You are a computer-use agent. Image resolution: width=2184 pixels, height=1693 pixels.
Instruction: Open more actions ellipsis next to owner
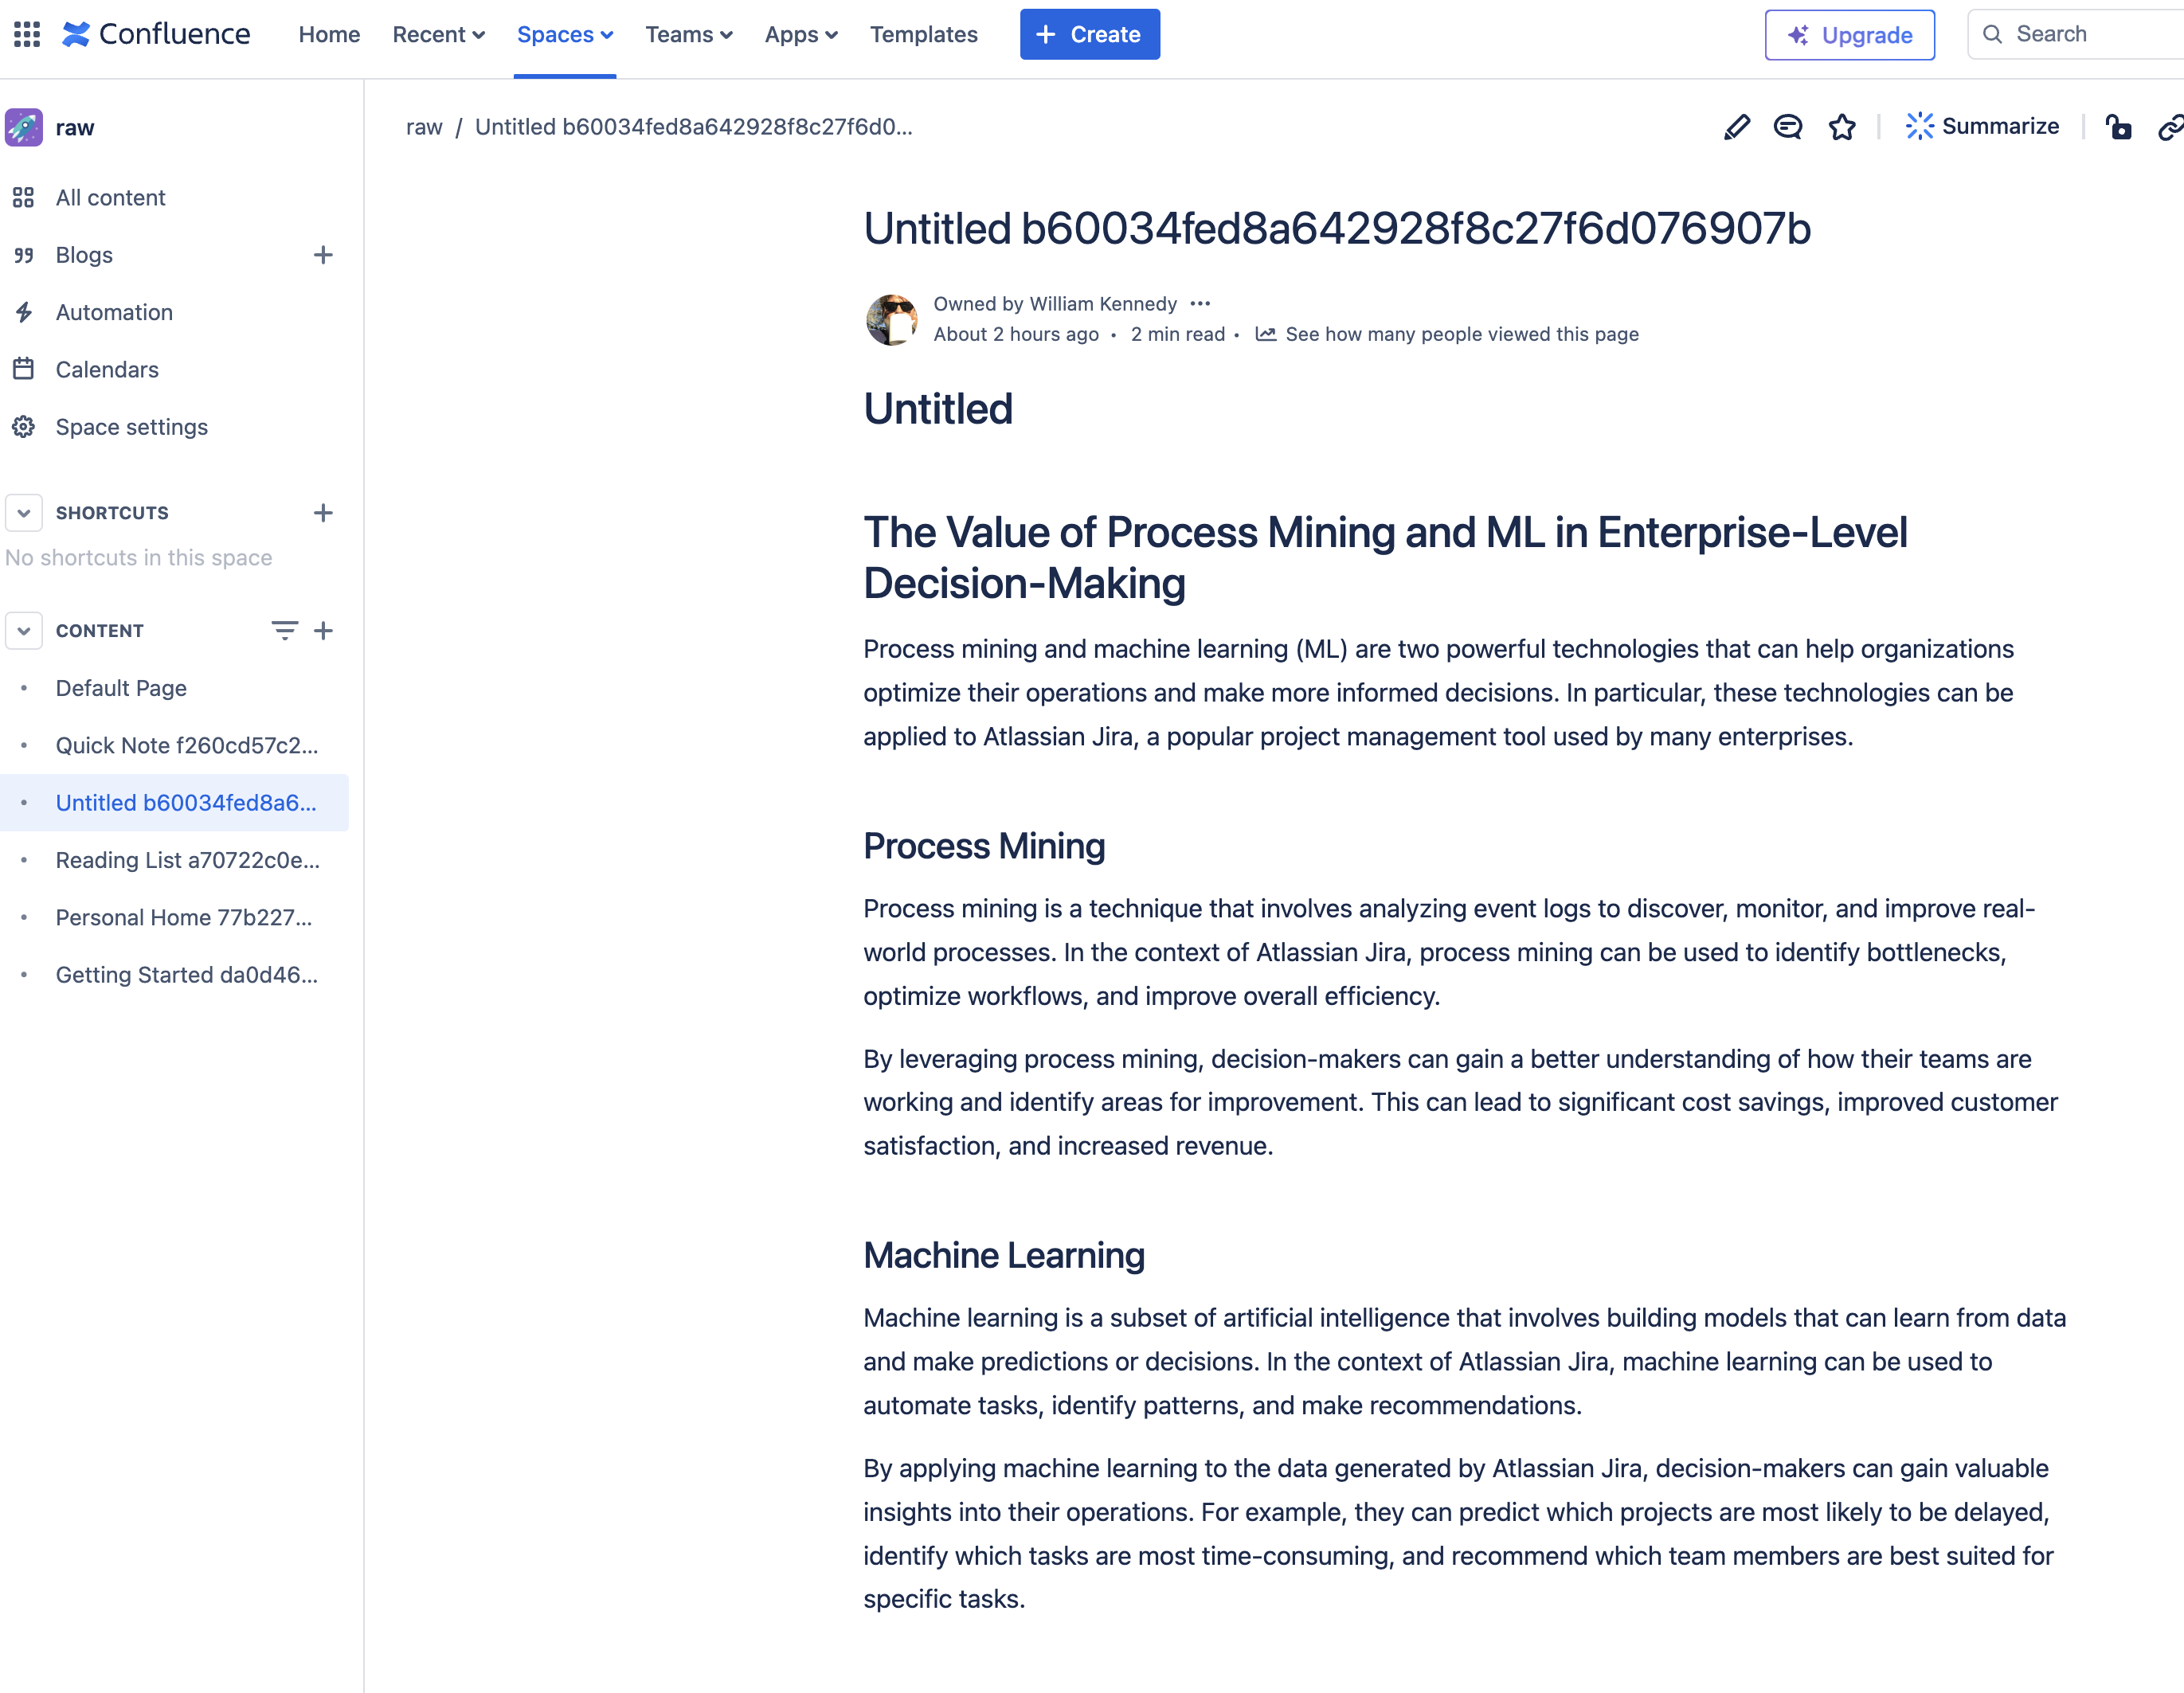point(1201,303)
